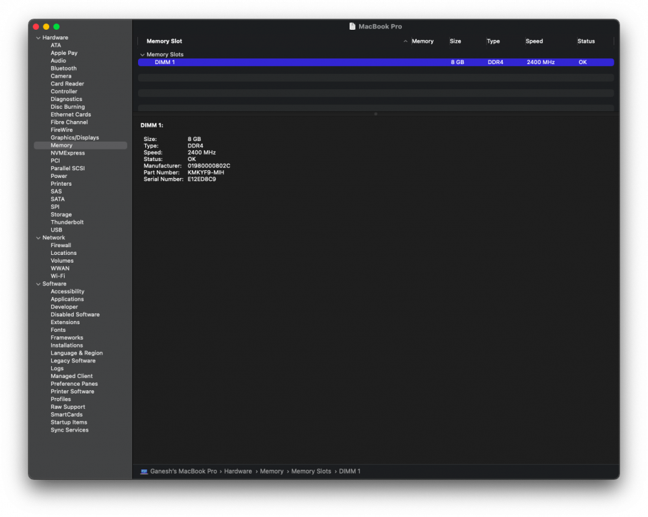
Task: Open Apple Pay in the sidebar
Action: (64, 53)
